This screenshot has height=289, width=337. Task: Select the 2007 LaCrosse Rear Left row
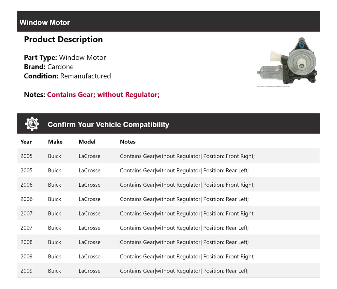168,228
